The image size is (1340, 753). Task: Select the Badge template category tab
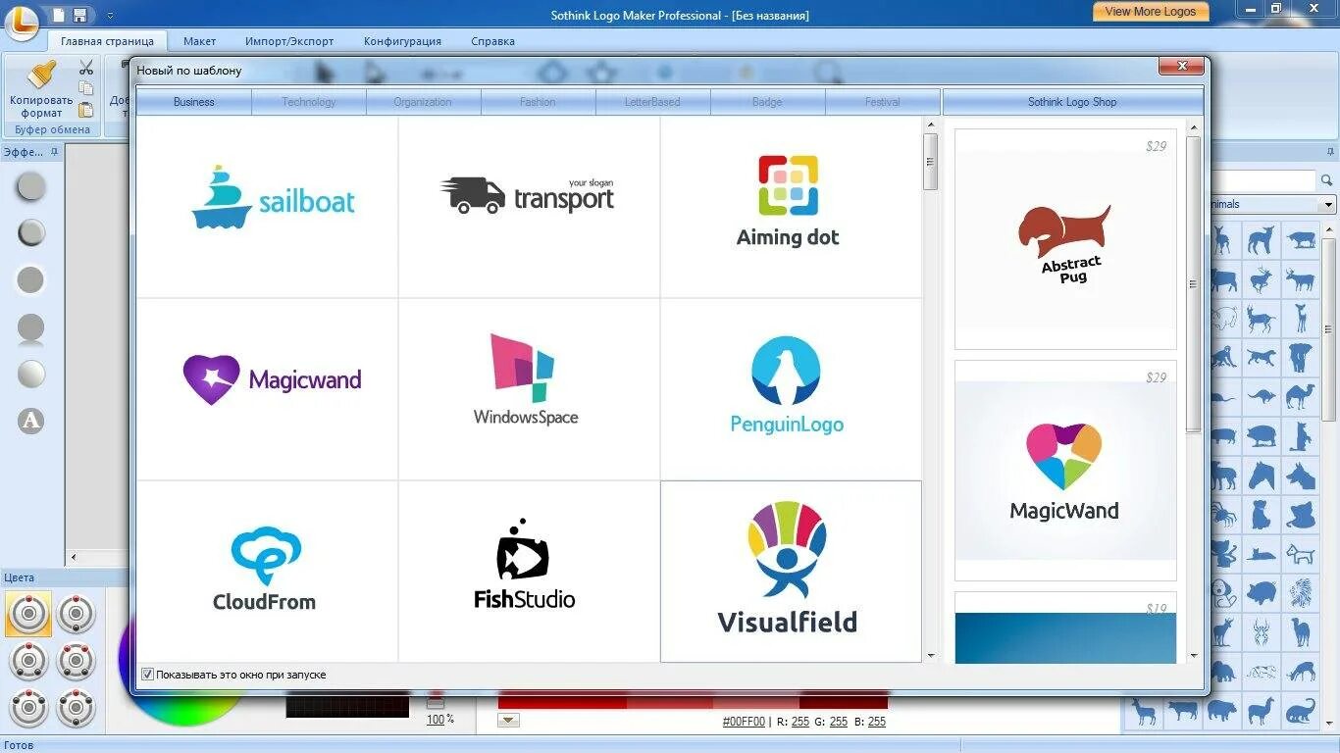coord(767,102)
